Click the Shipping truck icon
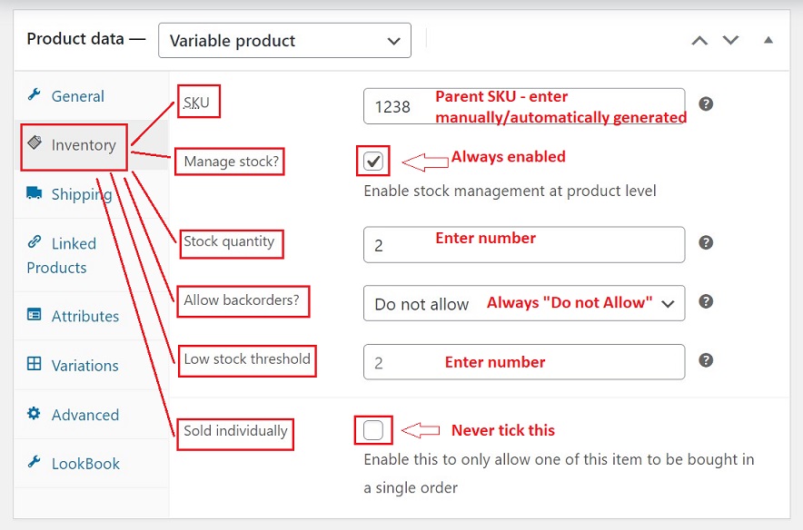The image size is (803, 530). [x=35, y=193]
